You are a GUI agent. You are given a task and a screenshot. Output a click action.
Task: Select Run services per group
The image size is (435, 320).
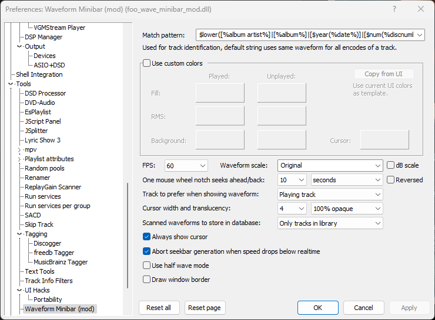point(58,206)
